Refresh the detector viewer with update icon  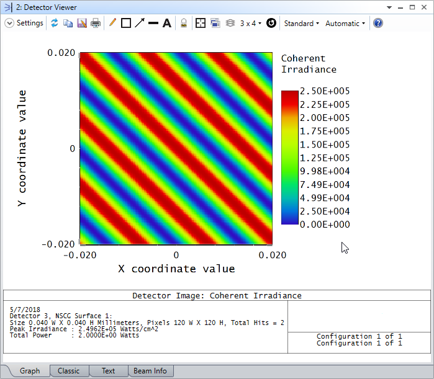(55, 23)
